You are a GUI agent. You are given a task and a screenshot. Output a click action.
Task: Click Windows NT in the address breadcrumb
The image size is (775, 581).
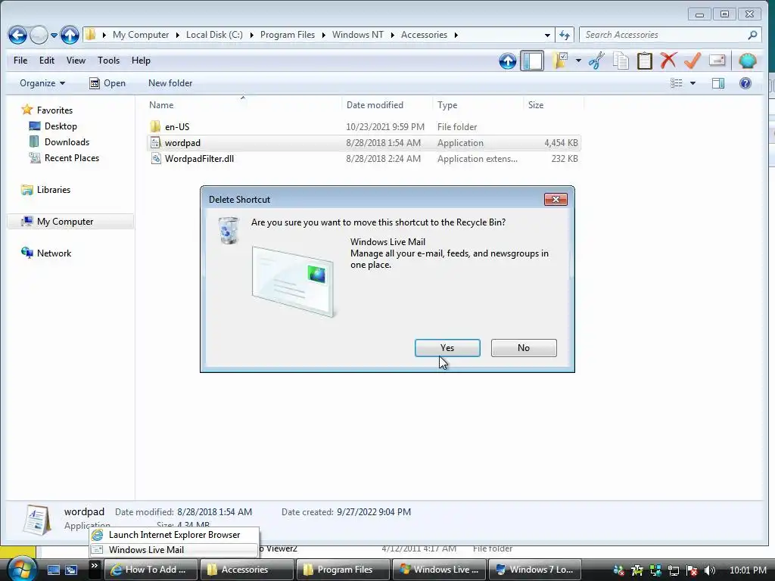tap(358, 35)
